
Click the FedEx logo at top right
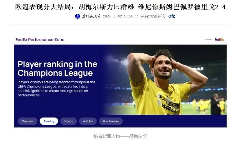pyautogui.click(x=219, y=40)
